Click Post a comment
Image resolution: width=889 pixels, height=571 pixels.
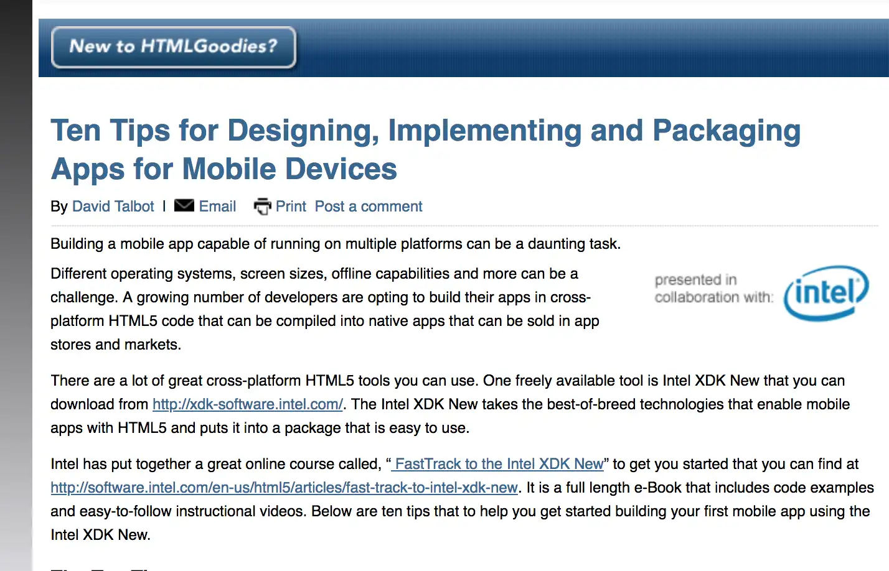[369, 206]
